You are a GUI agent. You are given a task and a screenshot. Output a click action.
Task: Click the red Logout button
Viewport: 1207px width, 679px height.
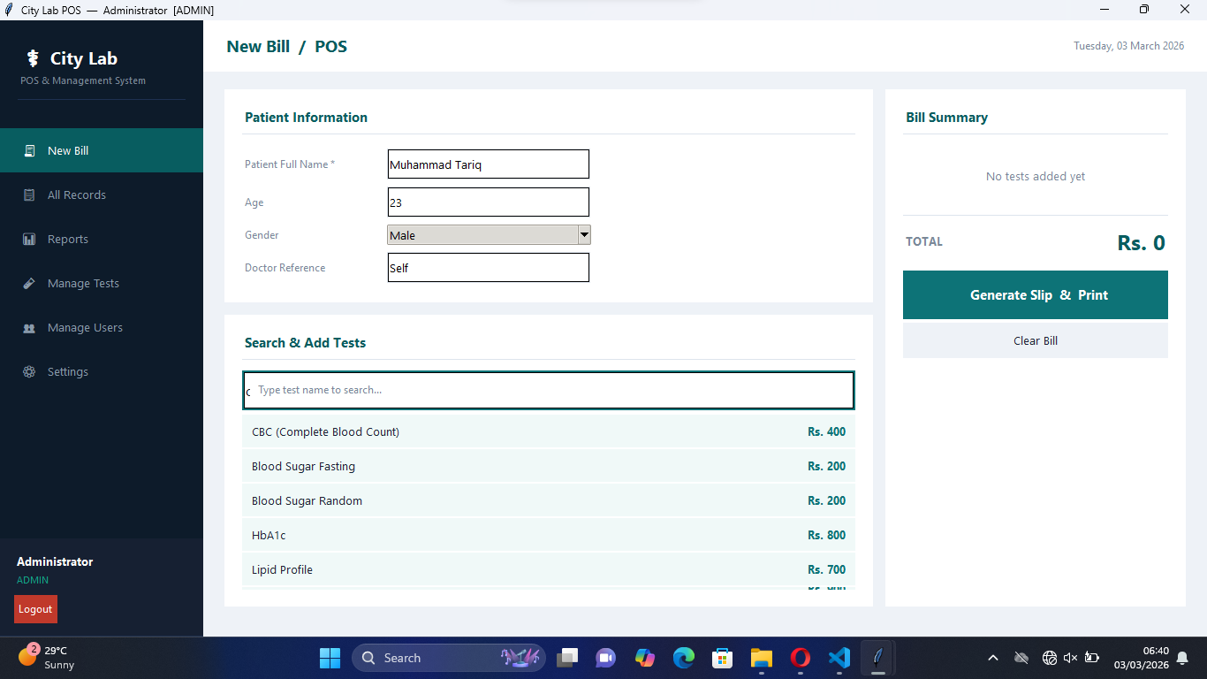(x=35, y=609)
